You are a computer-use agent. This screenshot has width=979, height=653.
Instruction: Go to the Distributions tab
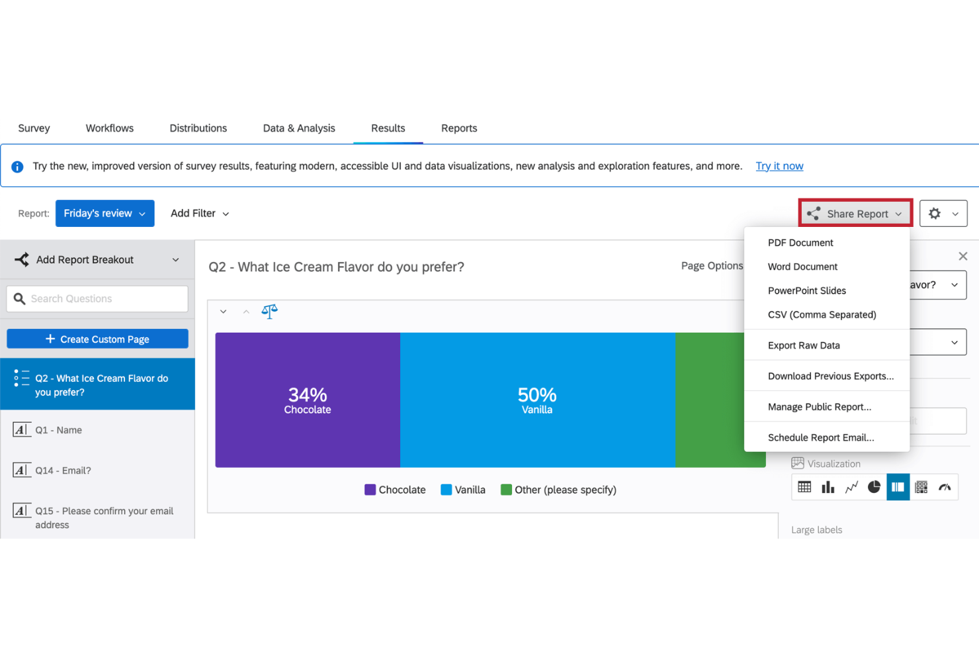click(198, 128)
